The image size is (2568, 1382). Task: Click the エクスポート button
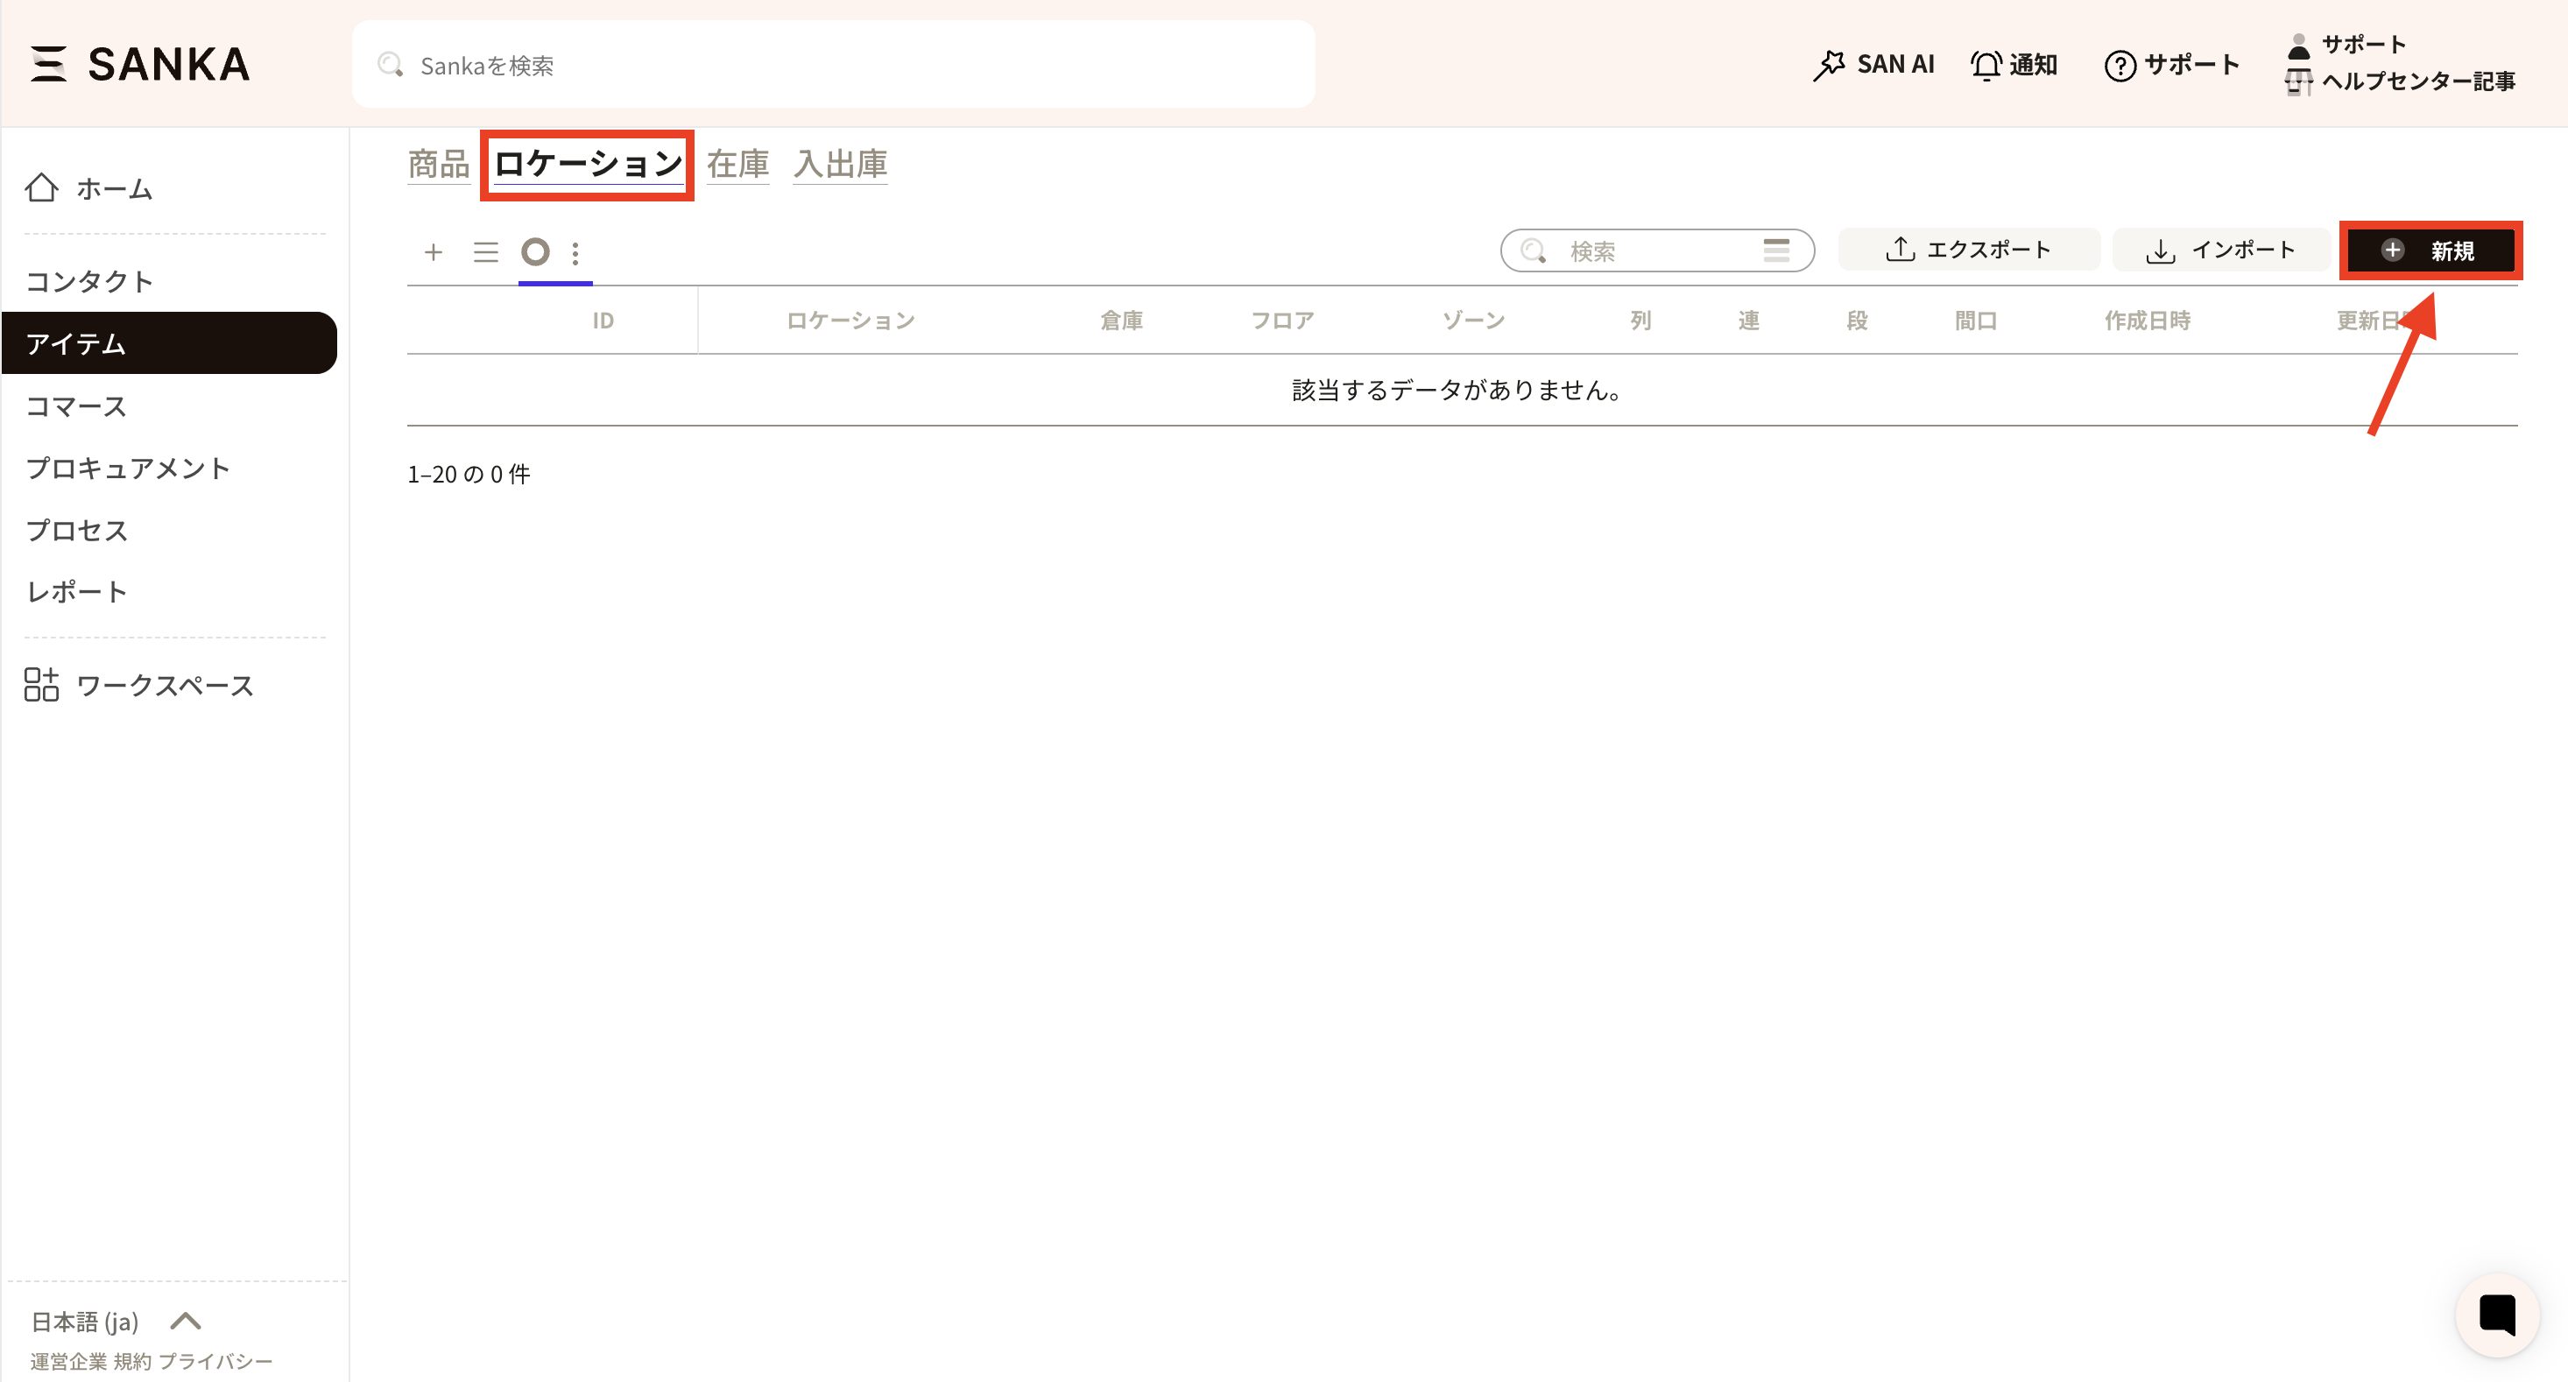1968,250
